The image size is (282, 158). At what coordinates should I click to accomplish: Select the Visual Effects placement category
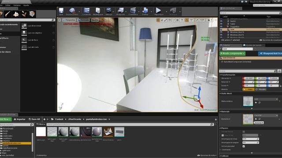4,38
